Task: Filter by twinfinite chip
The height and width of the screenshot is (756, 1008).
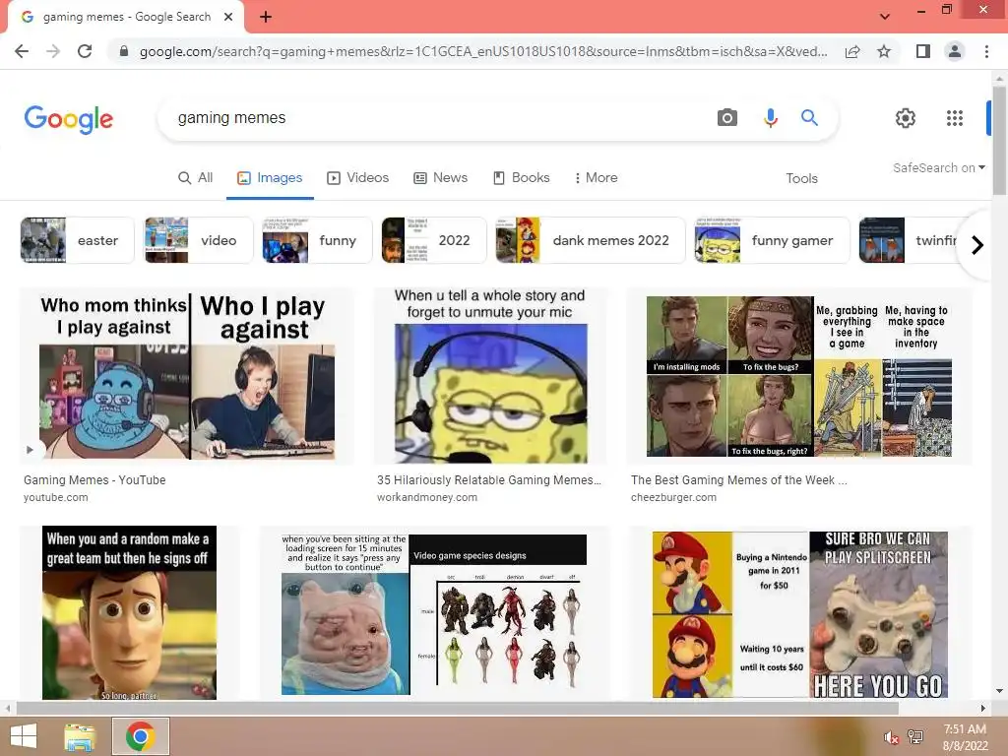Action: pyautogui.click(x=908, y=240)
